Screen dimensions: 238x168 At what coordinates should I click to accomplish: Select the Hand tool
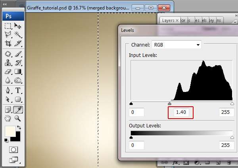tap(8, 118)
